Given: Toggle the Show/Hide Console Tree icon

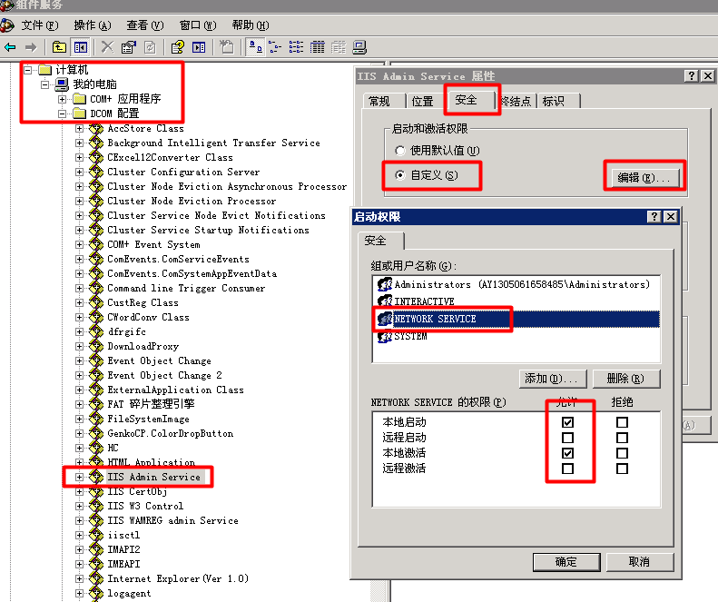Looking at the screenshot, I should click(x=81, y=47).
